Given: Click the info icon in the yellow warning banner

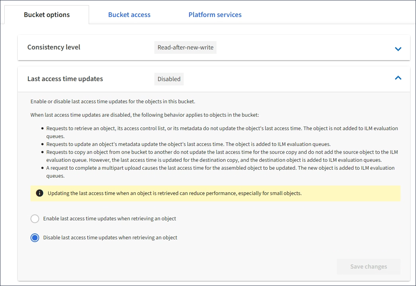Looking at the screenshot, I should pyautogui.click(x=40, y=193).
